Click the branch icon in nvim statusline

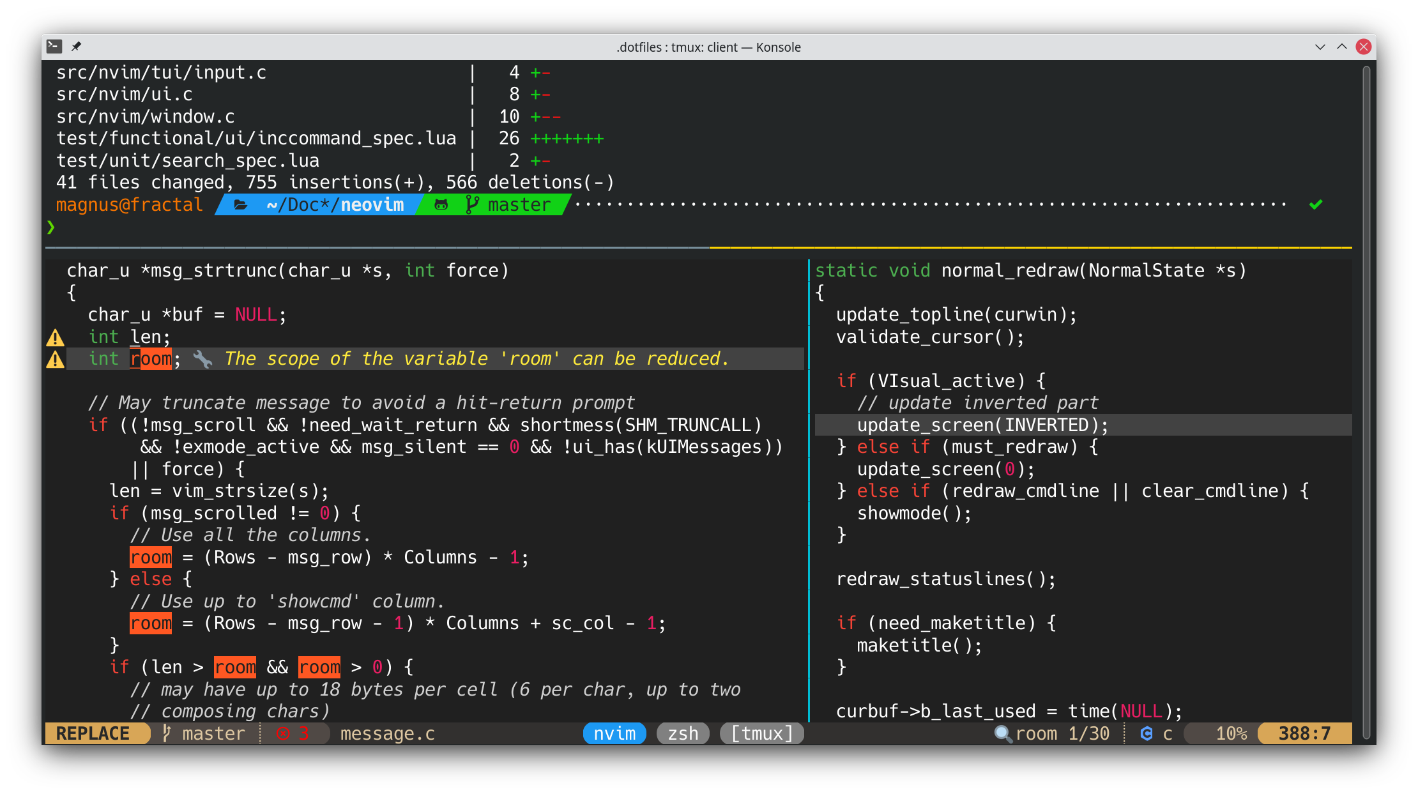point(166,733)
